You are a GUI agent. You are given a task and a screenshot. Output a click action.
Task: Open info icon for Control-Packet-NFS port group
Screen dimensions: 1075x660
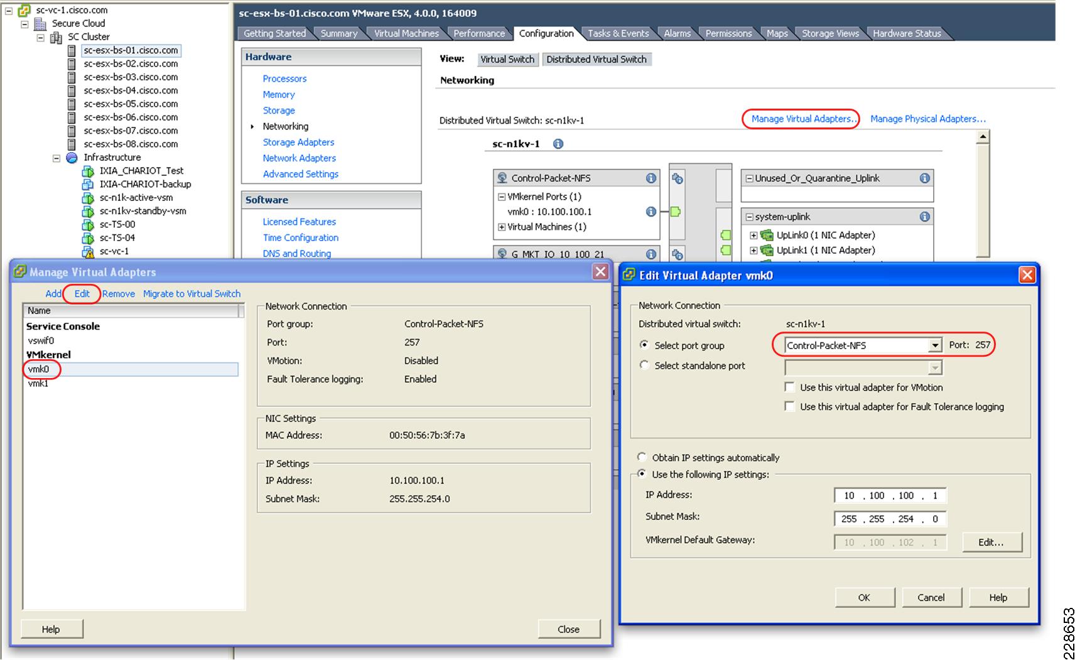(651, 178)
